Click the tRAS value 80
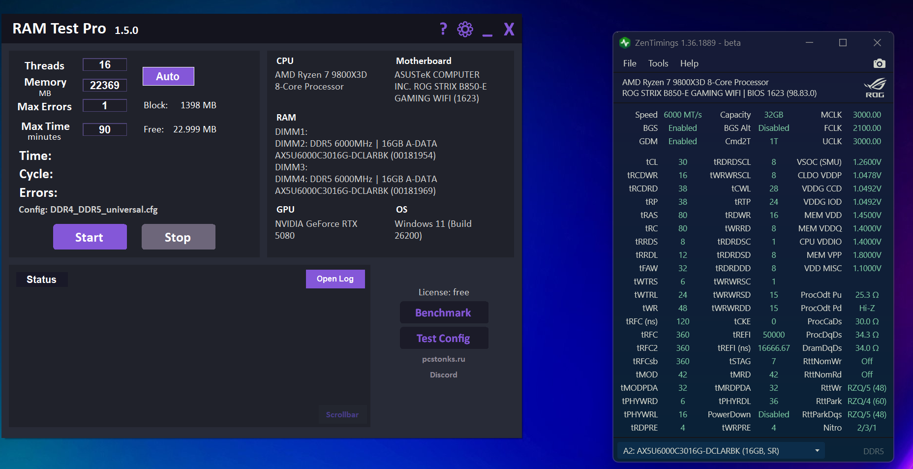This screenshot has width=913, height=469. pyautogui.click(x=683, y=215)
